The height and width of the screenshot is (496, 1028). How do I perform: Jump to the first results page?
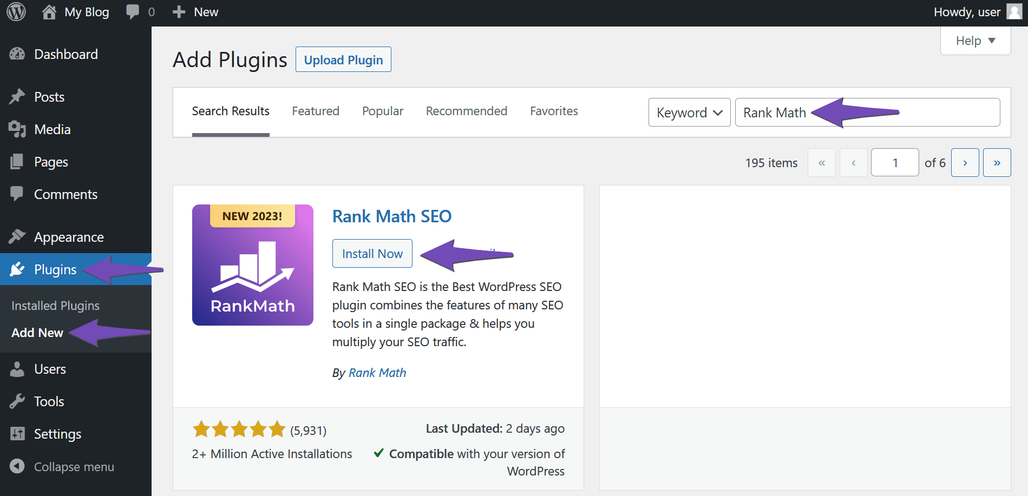point(821,162)
